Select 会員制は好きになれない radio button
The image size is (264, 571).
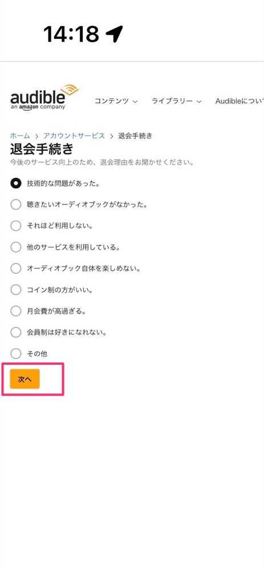pyautogui.click(x=15, y=332)
